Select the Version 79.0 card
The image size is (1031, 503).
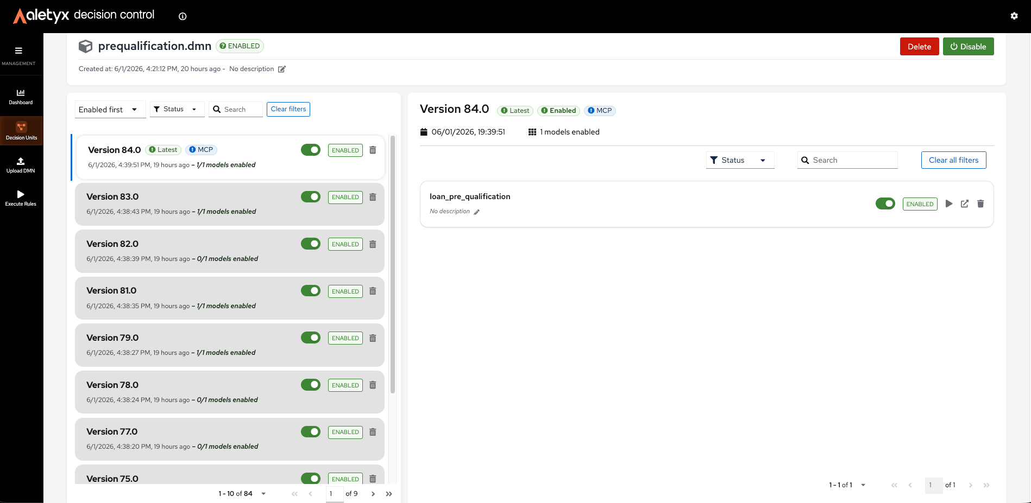click(x=230, y=345)
